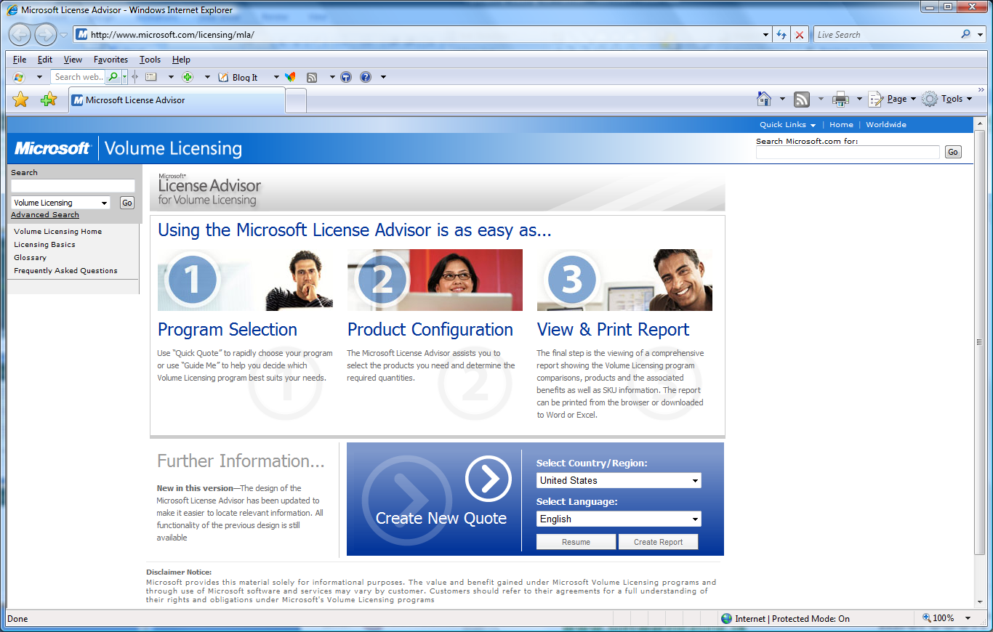Open the address bar history dropdown arrow
The image size is (993, 632).
point(766,35)
